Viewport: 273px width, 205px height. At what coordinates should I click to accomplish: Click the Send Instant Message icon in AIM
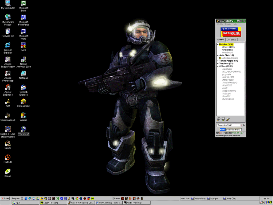(x=219, y=119)
